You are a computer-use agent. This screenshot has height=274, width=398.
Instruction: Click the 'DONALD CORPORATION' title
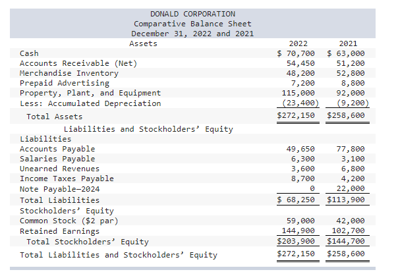(192, 14)
